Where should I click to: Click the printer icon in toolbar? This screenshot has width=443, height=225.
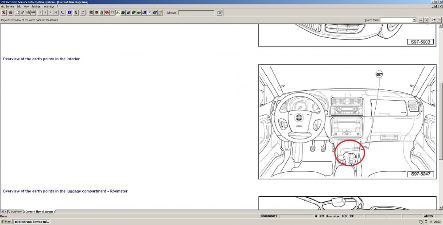coord(11,12)
